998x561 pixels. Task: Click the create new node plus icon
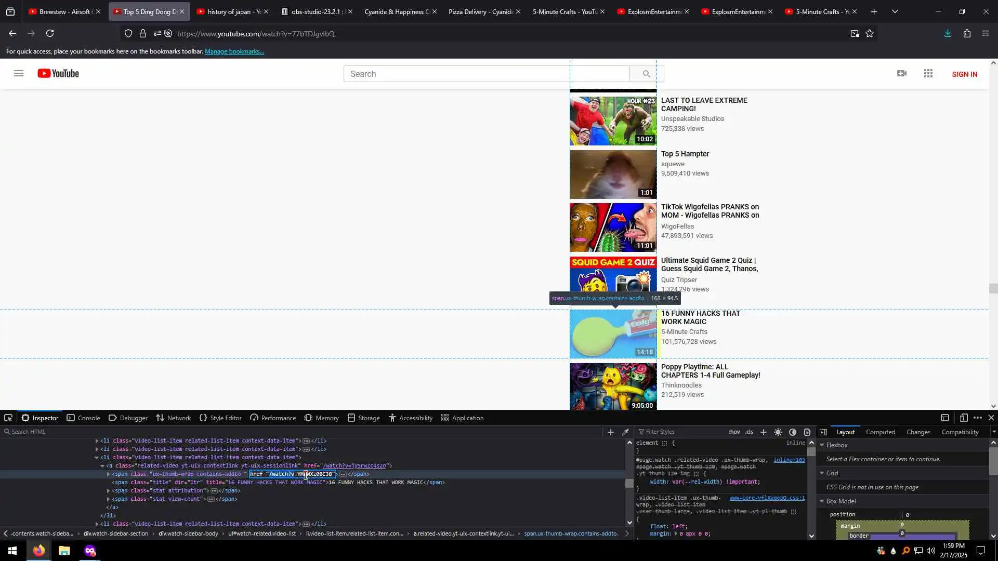[x=611, y=432]
